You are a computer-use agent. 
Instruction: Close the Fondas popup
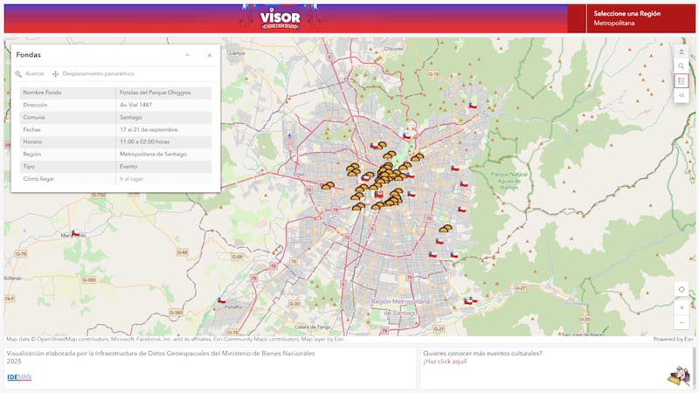(209, 55)
